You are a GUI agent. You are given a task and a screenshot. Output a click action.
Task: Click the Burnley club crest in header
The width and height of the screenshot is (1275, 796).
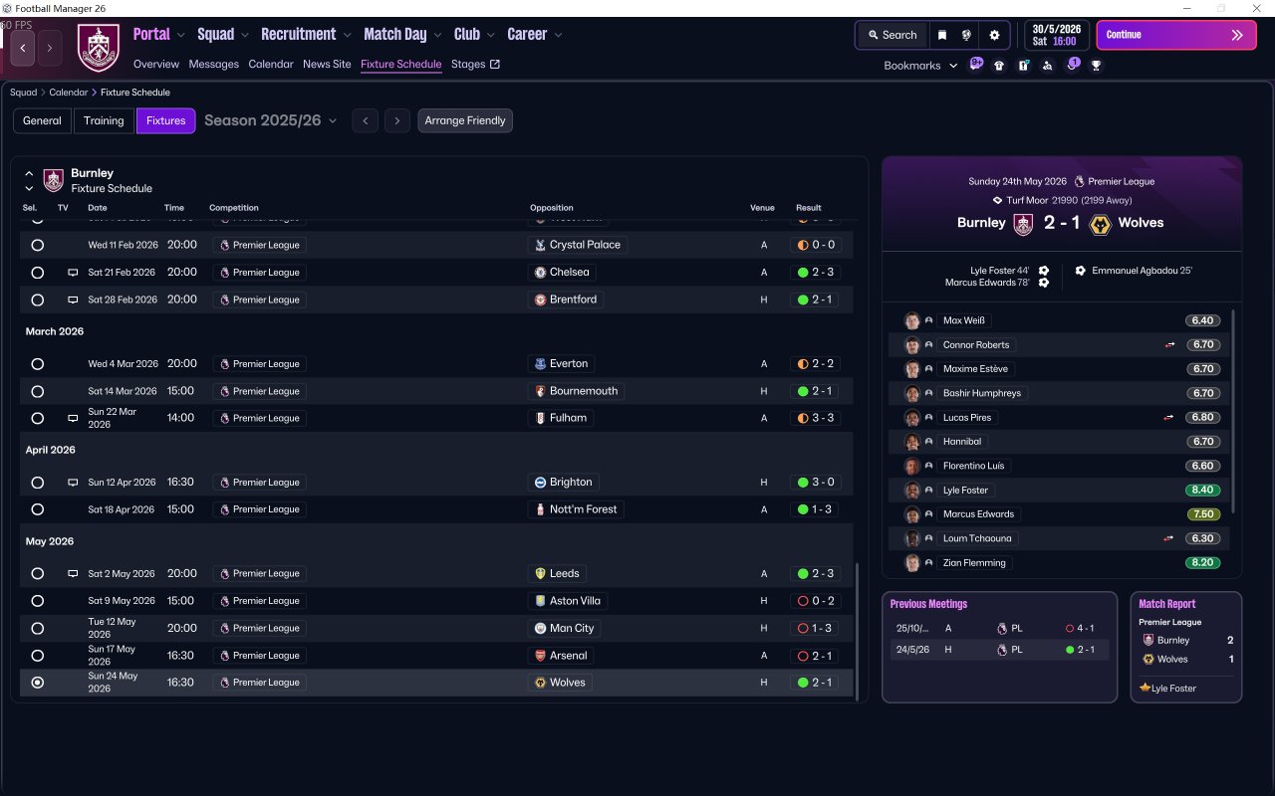(98, 47)
